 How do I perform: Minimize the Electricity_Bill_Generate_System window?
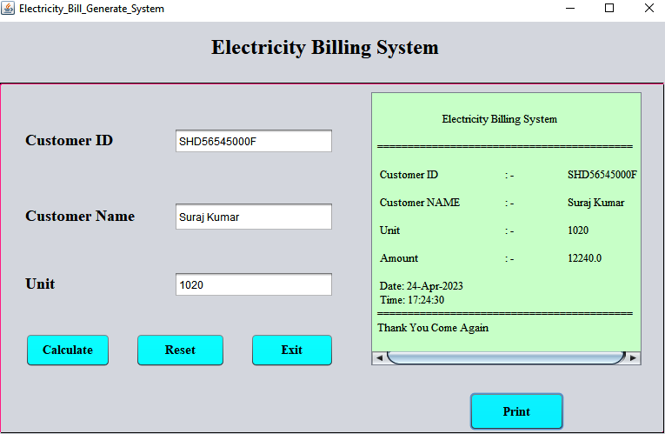tap(570, 8)
